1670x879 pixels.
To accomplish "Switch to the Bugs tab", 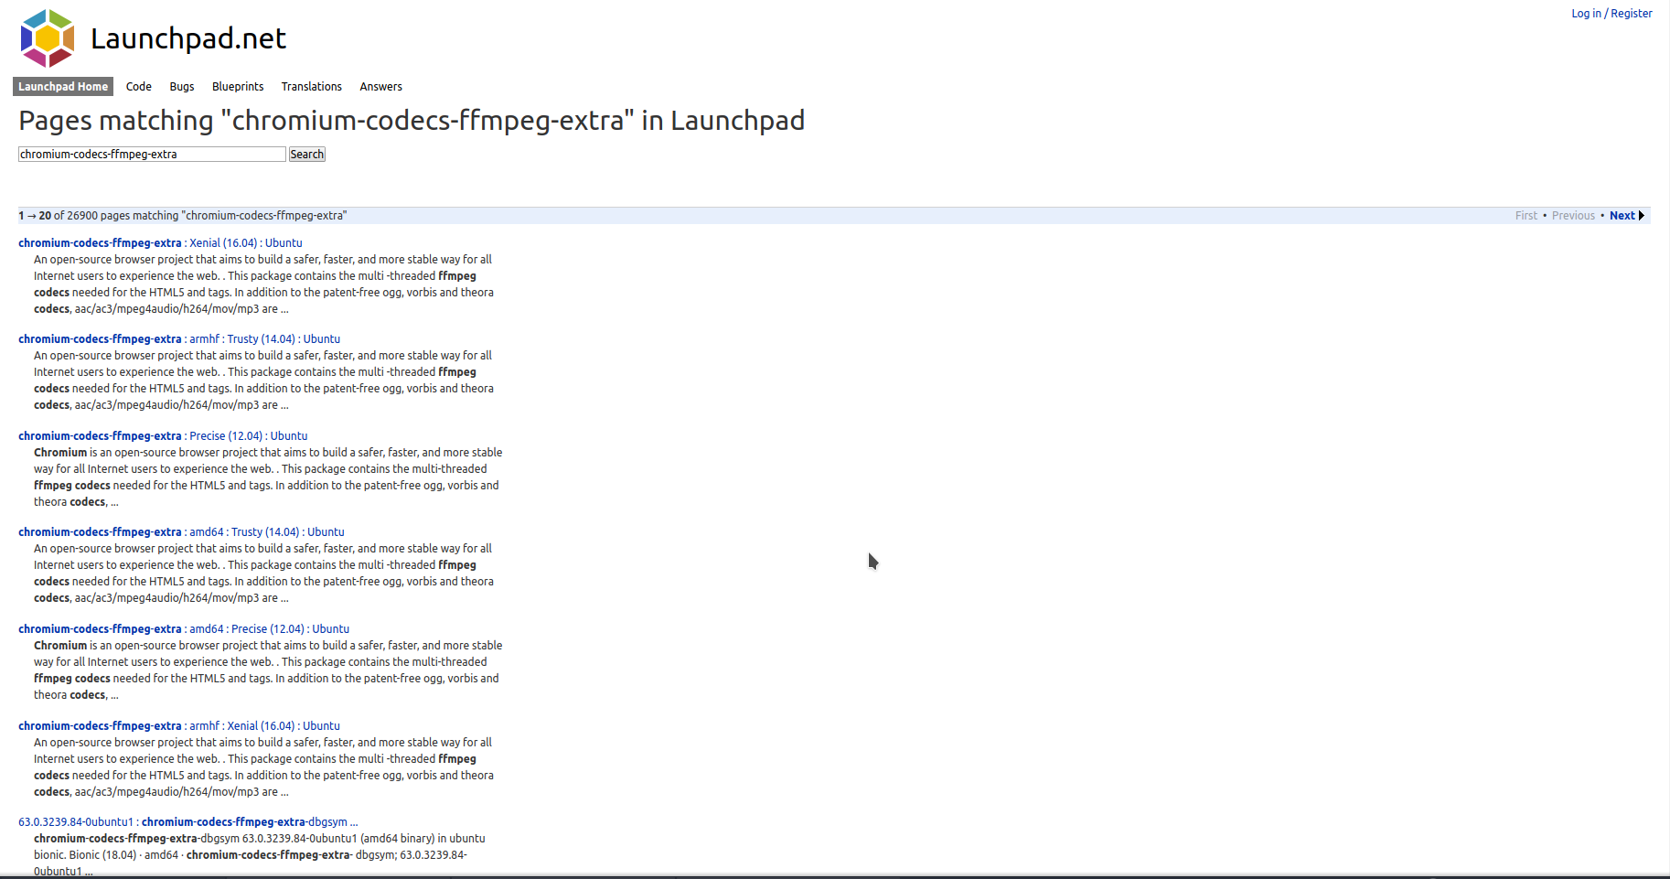I will 182,86.
